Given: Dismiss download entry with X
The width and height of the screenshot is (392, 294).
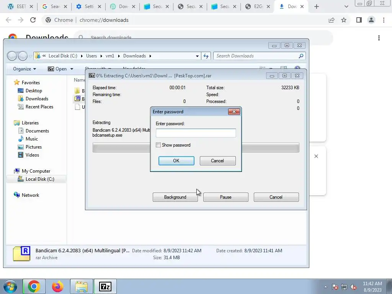Looking at the screenshot, I should 316,156.
